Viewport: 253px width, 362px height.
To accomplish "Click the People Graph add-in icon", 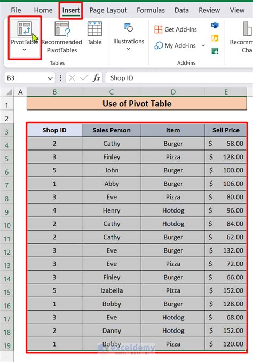I will point(215,51).
